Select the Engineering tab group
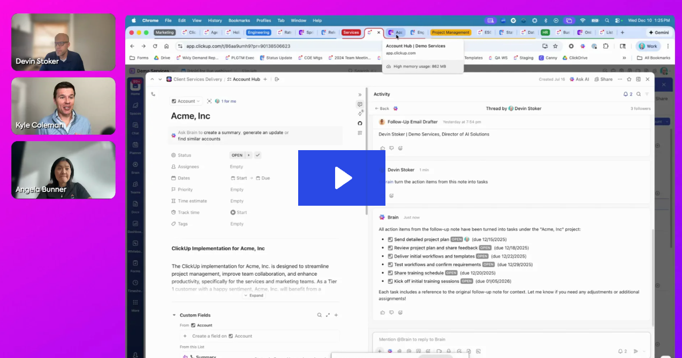 tap(259, 33)
